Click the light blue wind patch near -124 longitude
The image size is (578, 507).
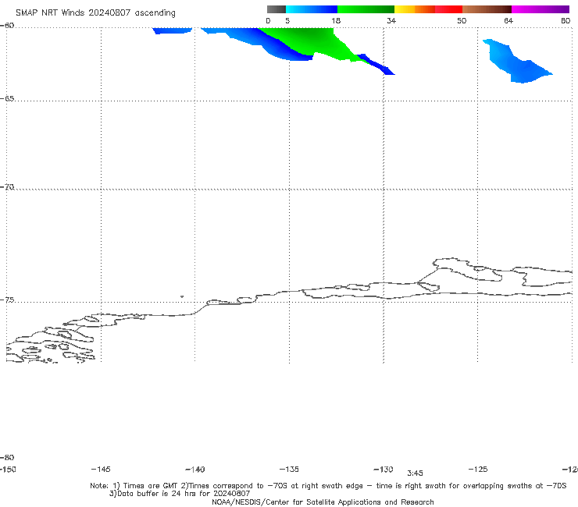click(516, 62)
